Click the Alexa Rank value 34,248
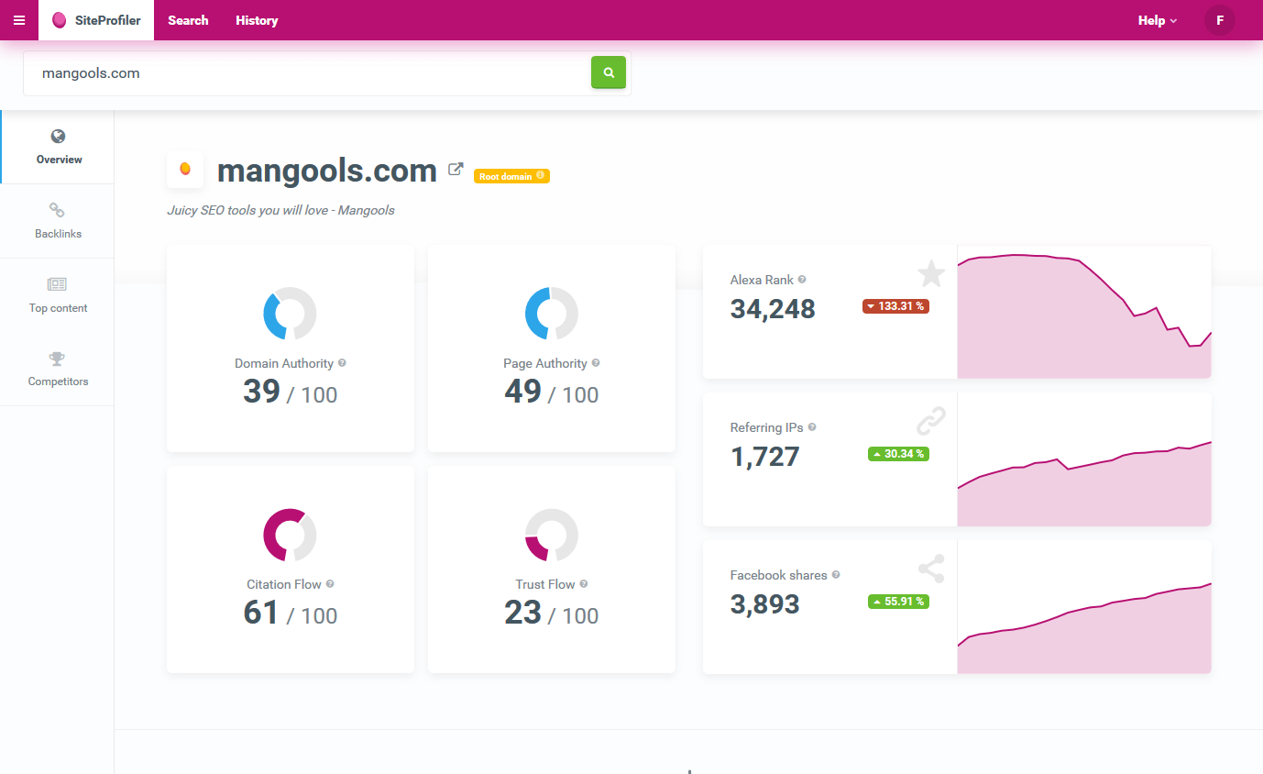The width and height of the screenshot is (1263, 774). [x=773, y=309]
